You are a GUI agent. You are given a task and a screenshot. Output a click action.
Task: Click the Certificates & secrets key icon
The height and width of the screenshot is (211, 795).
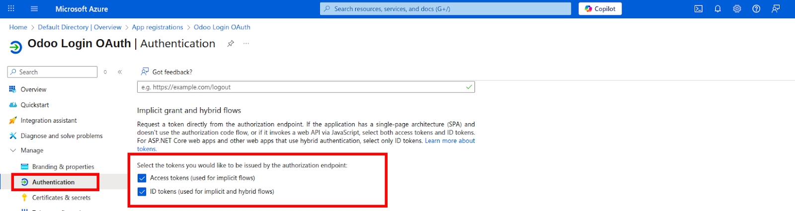pos(24,198)
